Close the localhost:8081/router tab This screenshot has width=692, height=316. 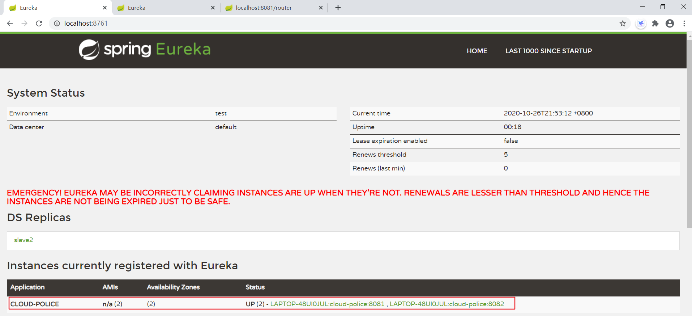[x=321, y=8]
